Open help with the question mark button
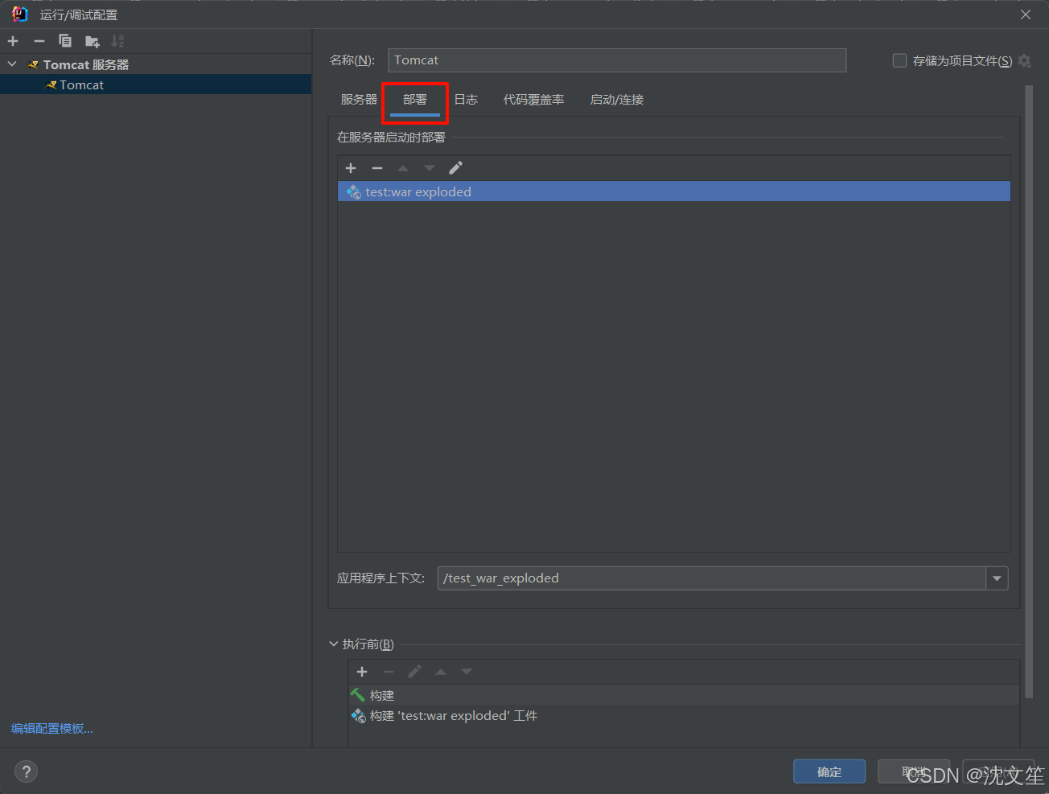Screen dimensions: 1049x794 (27, 771)
